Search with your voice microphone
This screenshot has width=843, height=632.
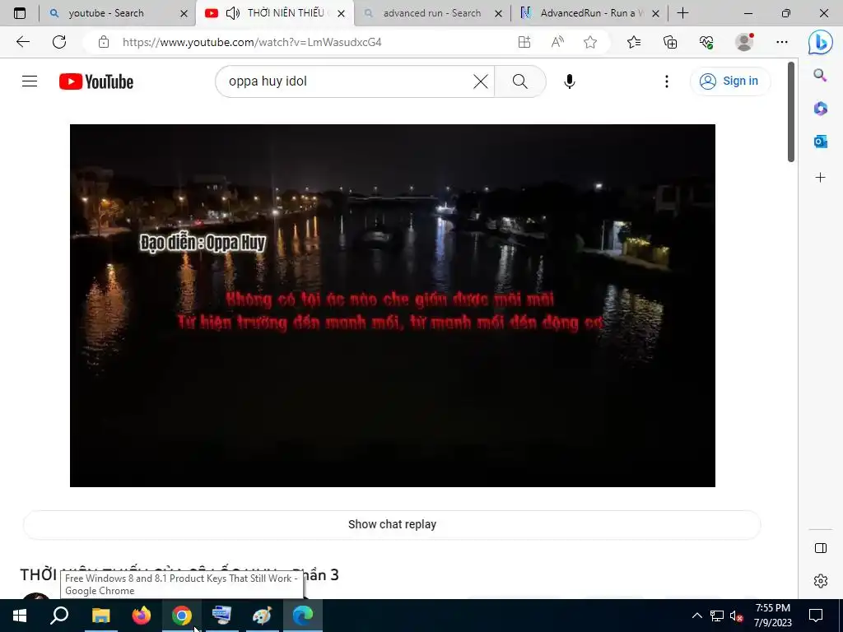click(x=570, y=81)
